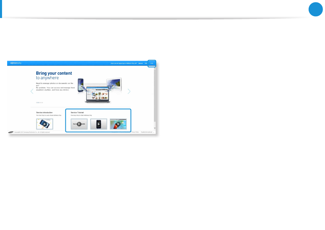Click the Sign up link
This screenshot has height=230, width=325.
pyautogui.click(x=140, y=63)
